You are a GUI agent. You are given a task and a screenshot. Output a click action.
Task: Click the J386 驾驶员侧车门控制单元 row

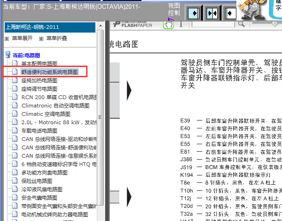[x=231, y=160]
